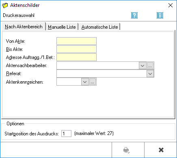This screenshot has height=158, width=177.
Task: Switch to Nach Aktenbereich tab
Action: click(24, 27)
